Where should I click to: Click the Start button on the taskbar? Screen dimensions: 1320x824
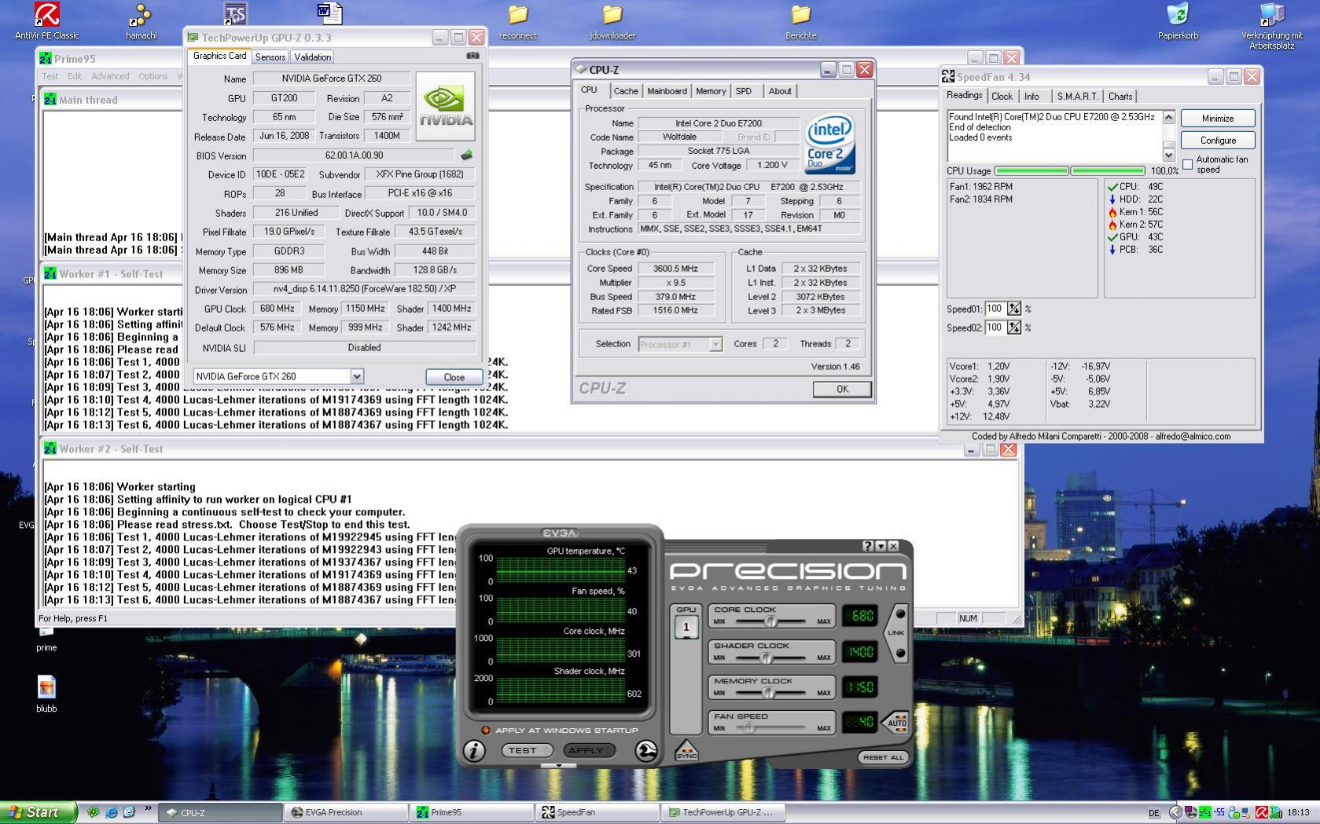click(39, 812)
